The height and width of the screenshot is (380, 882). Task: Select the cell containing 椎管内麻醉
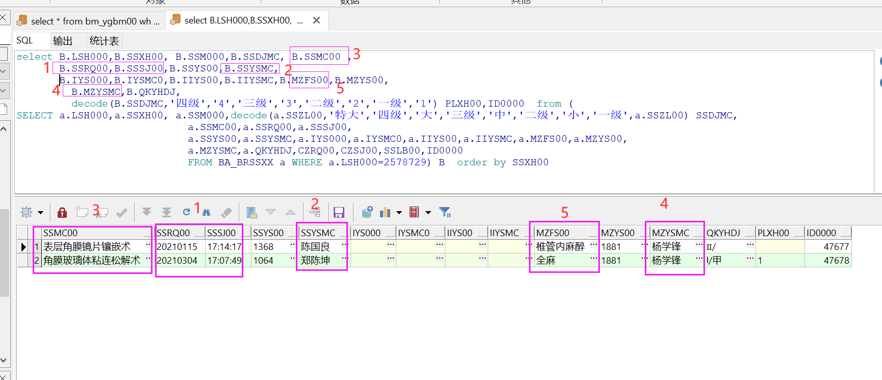(560, 247)
